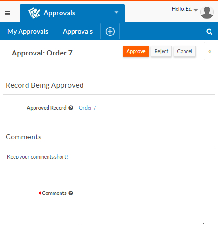Click the user avatar picture
The image size is (218, 228).
pos(207,12)
